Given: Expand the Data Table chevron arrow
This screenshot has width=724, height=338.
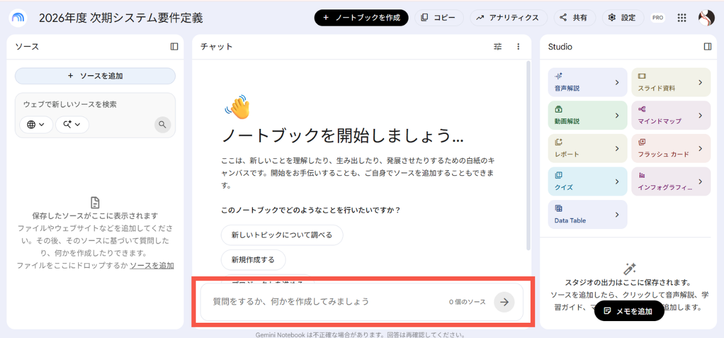Looking at the screenshot, I should pos(617,215).
